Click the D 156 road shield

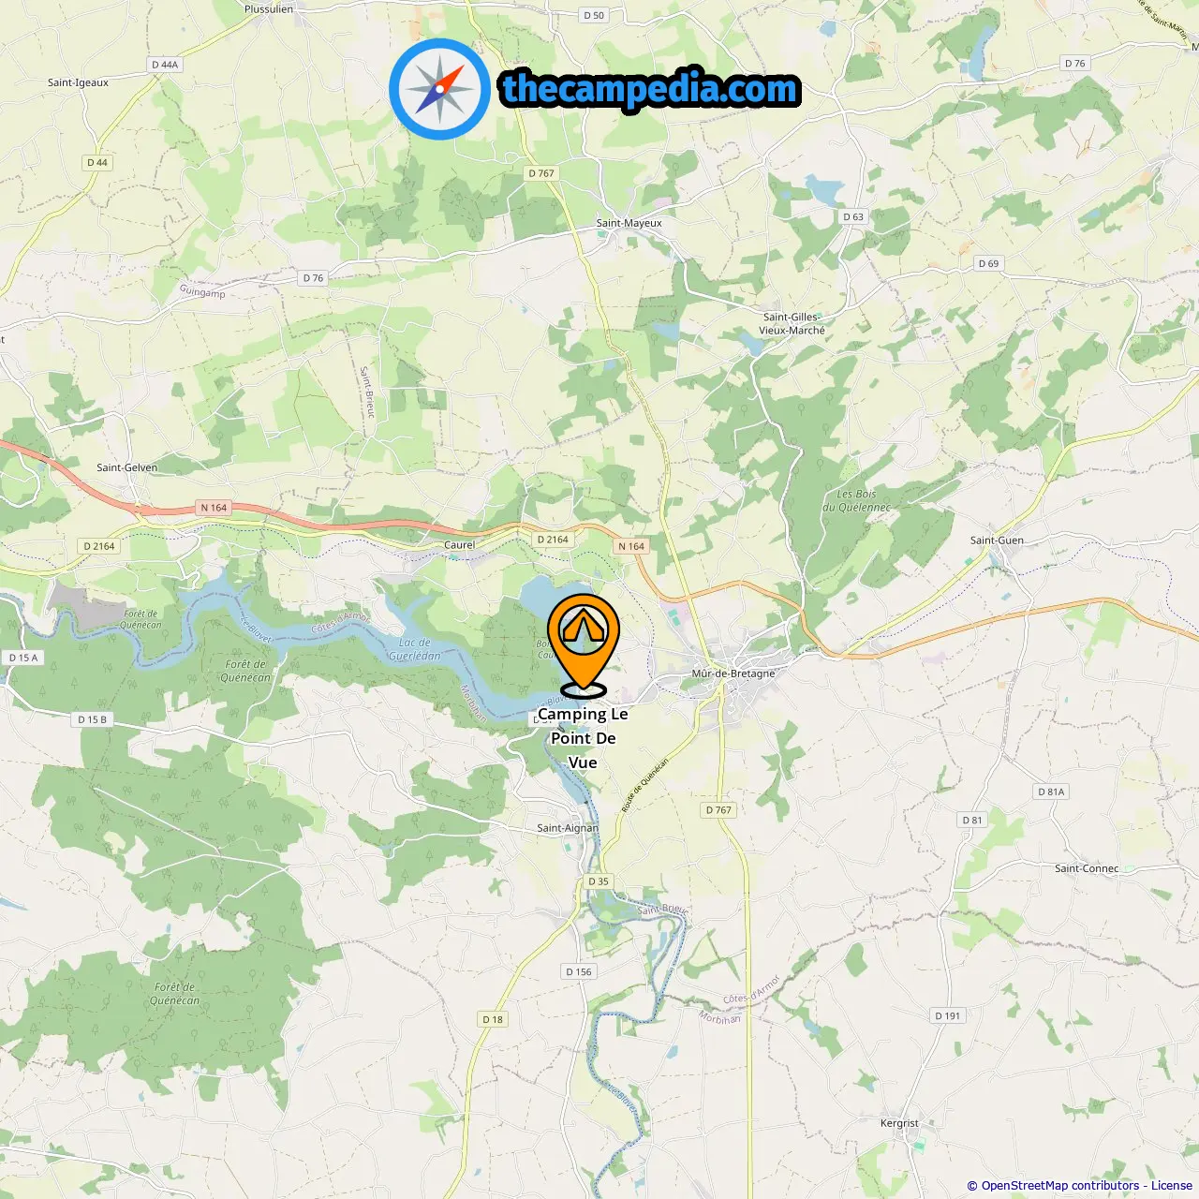click(579, 971)
